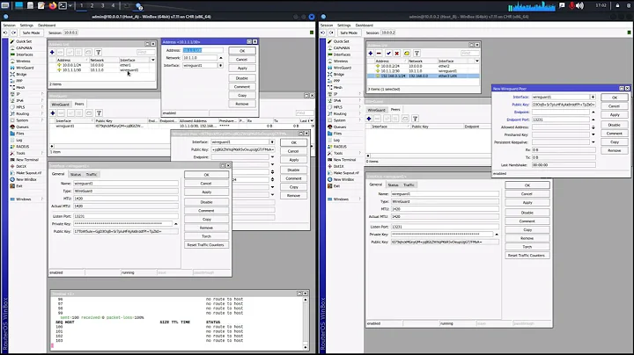The height and width of the screenshot is (355, 634).
Task: Click filter funnel icon in Host_B WireGuard Peers
Action: (x=415, y=119)
